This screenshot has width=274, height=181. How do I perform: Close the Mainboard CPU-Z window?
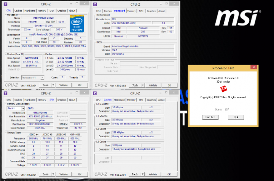click(x=174, y=3)
